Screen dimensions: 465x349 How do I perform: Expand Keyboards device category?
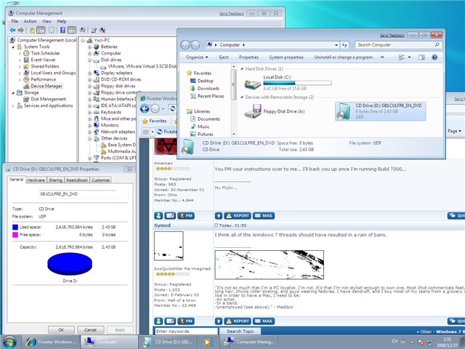[89, 112]
